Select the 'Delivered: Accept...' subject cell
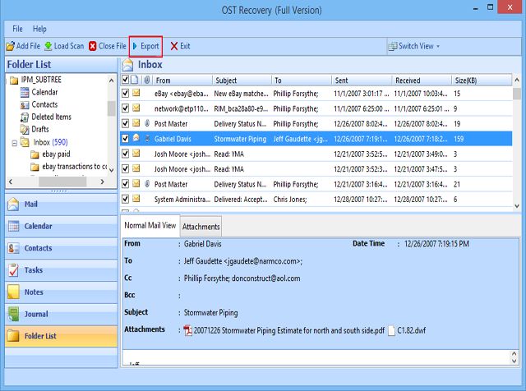 tap(241, 200)
